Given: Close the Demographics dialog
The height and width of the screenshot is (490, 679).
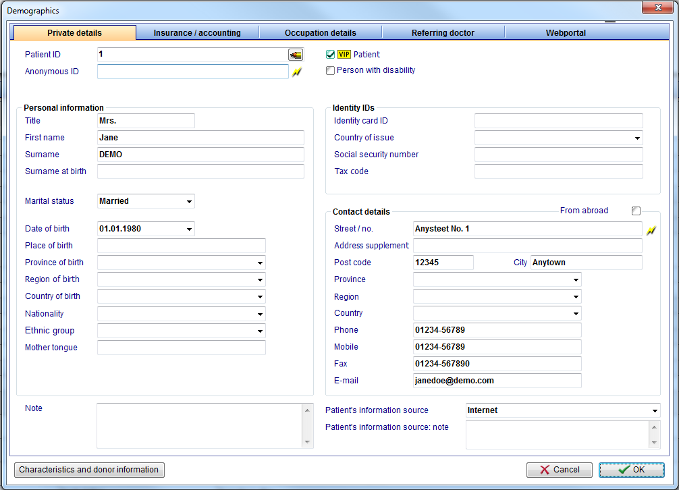Looking at the screenshot, I should click(x=657, y=7).
